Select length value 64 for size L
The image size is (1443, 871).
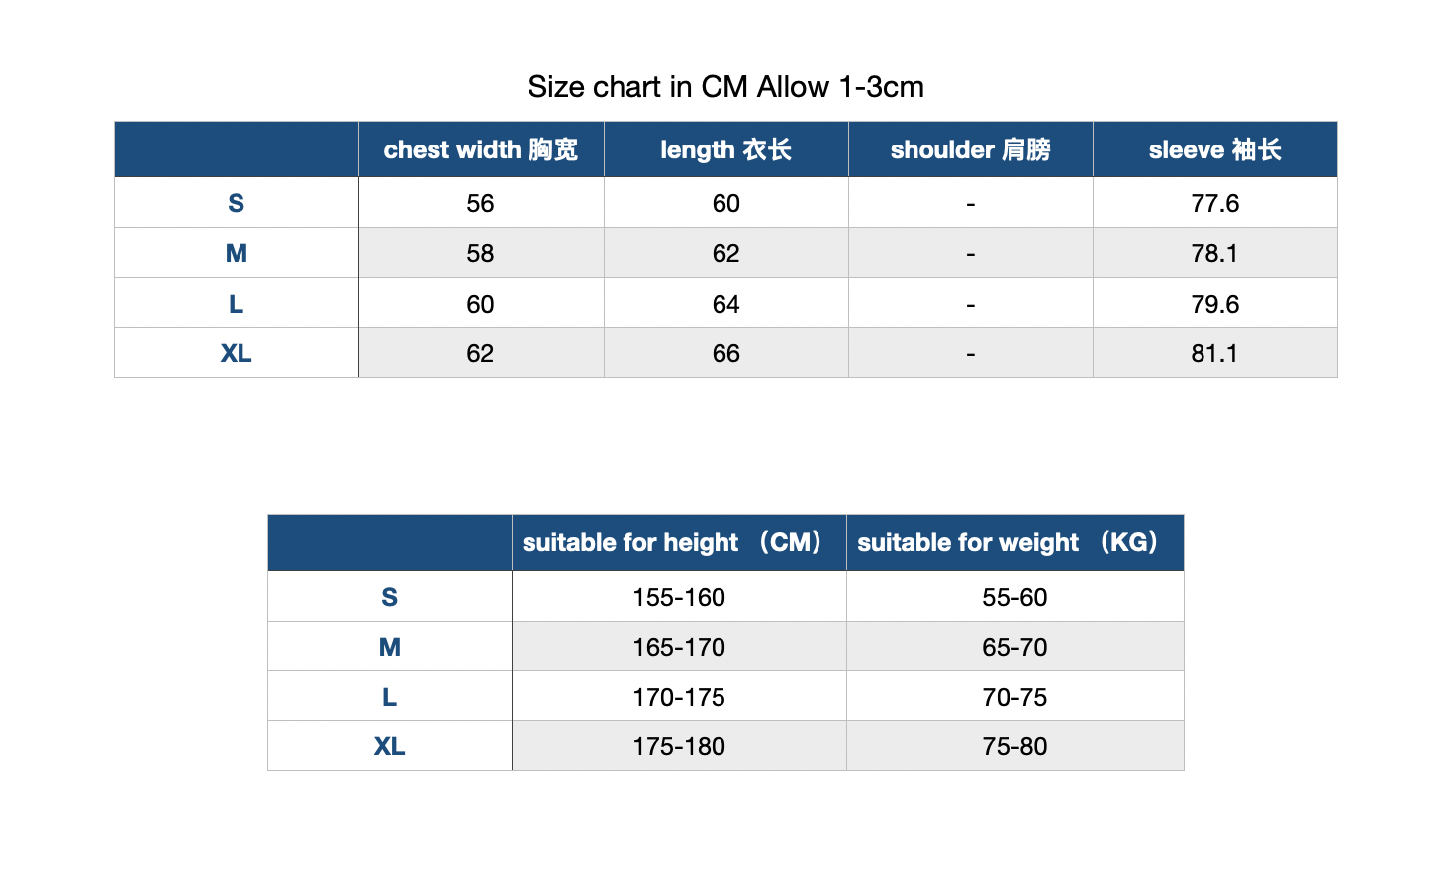(725, 304)
